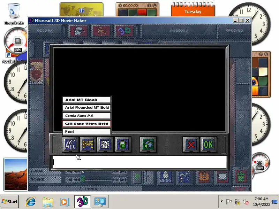Image resolution: width=279 pixels, height=209 pixels.
Task: Choose the Placard font entry
Action: 86,132
